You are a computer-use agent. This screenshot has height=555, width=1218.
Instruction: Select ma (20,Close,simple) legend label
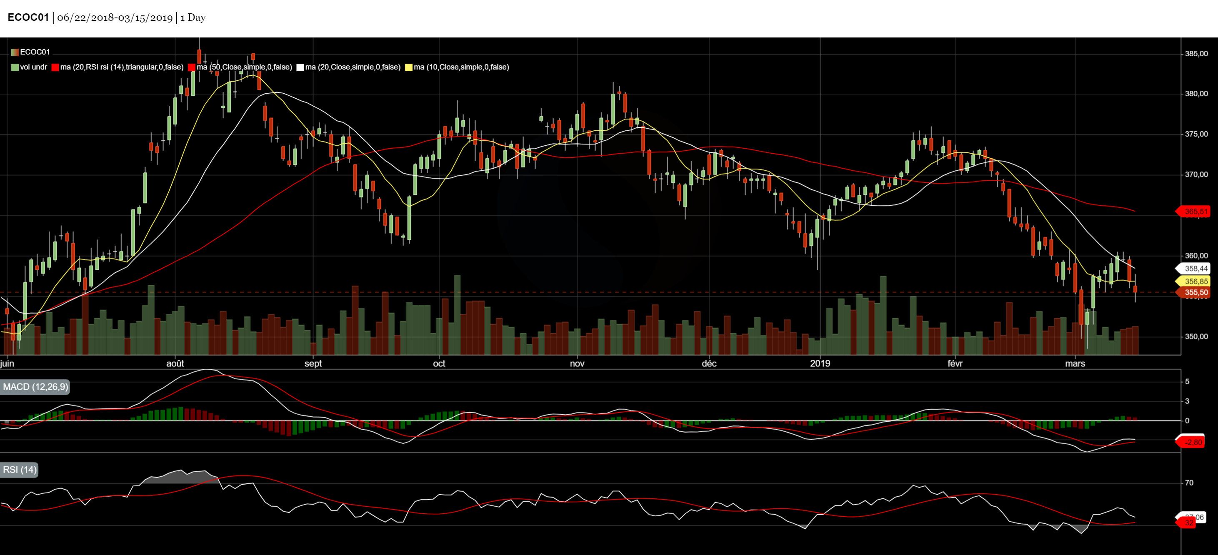(x=353, y=67)
